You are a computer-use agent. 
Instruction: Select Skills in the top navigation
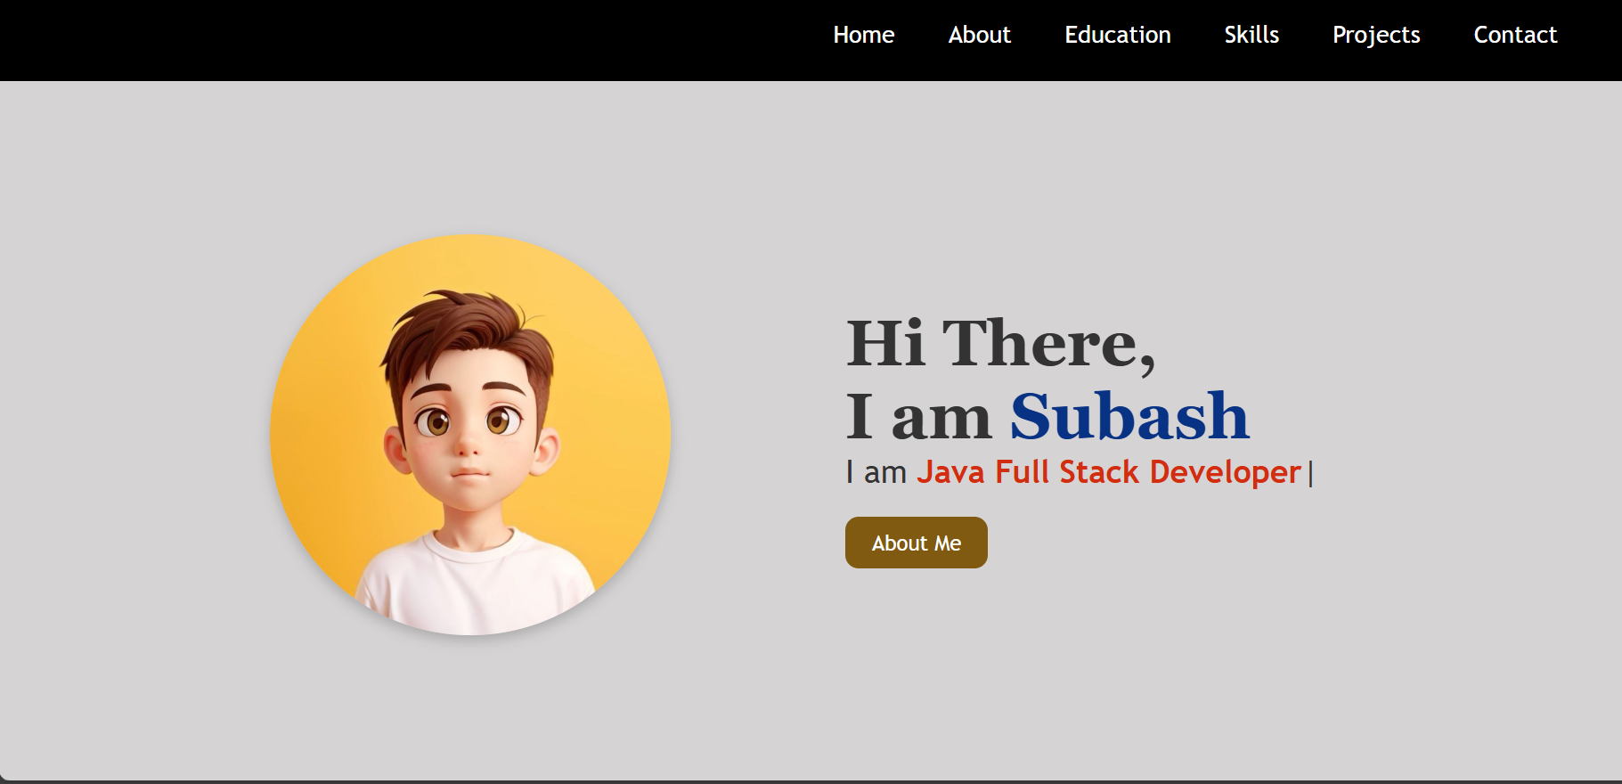(x=1251, y=35)
